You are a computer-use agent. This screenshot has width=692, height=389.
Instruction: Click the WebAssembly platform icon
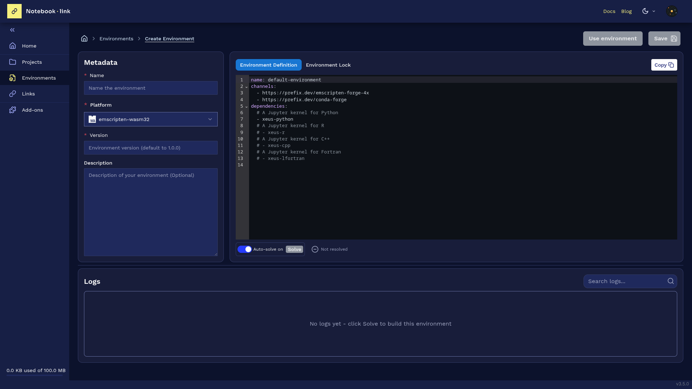(92, 119)
